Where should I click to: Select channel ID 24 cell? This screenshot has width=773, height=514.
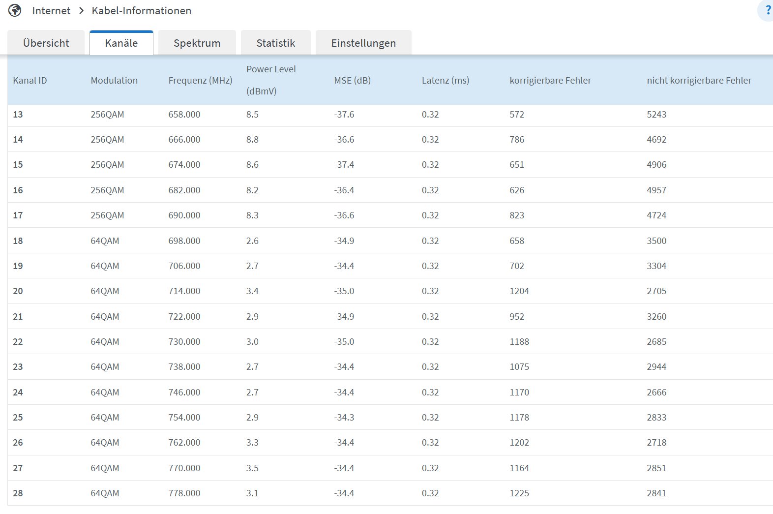tap(18, 393)
